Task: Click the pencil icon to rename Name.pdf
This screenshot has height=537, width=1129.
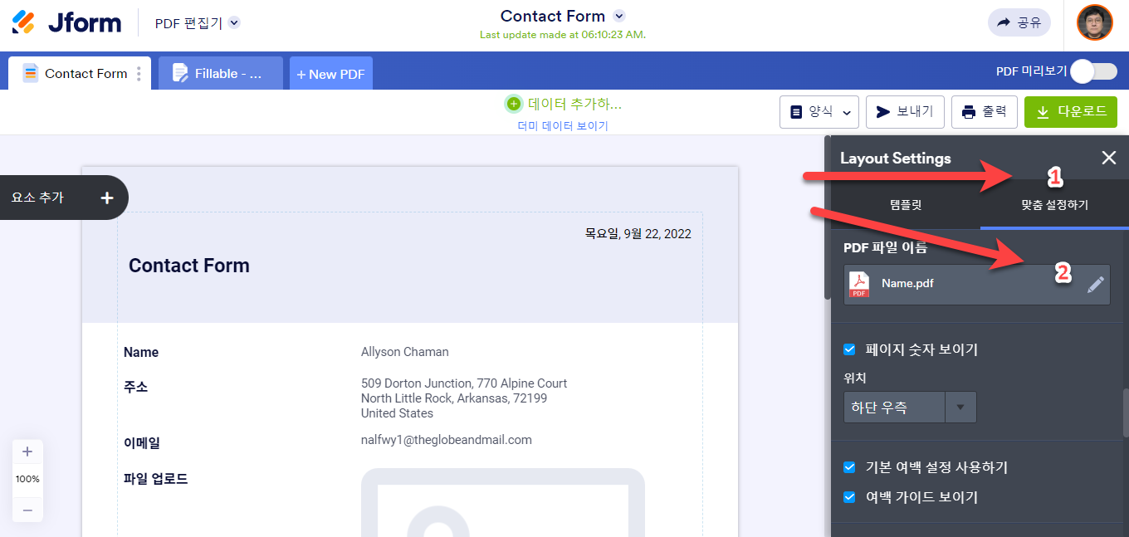Action: pos(1096,285)
